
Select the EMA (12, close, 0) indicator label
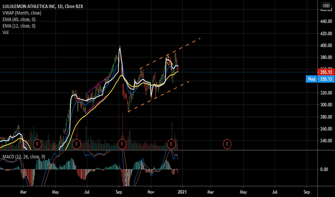click(19, 26)
